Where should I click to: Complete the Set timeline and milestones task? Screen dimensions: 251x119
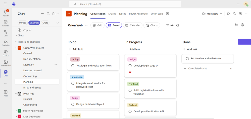pyautogui.click(x=187, y=59)
